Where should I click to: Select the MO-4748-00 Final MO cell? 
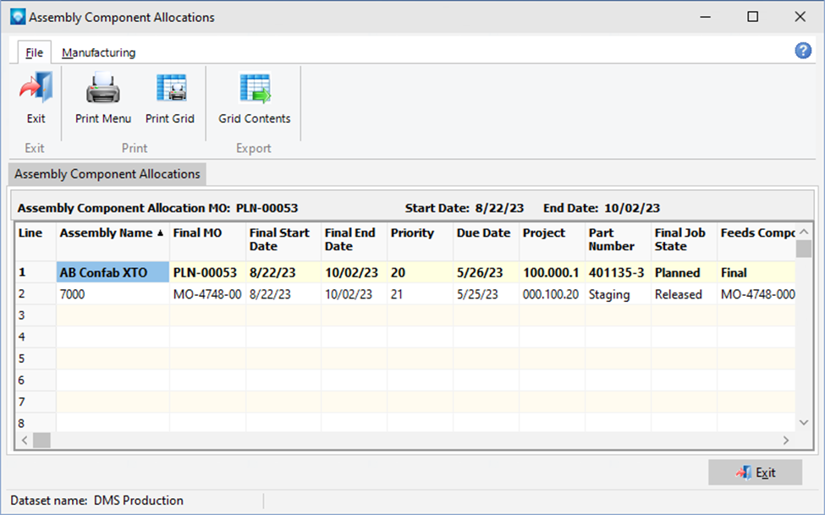pyautogui.click(x=207, y=294)
